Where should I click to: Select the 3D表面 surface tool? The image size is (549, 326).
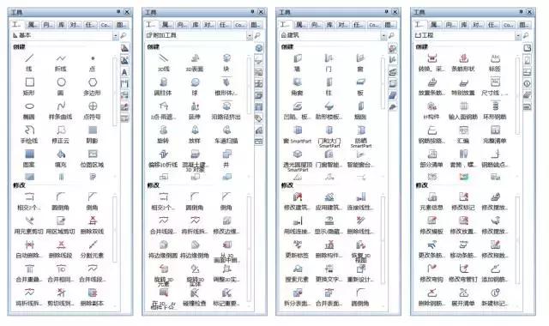[195, 63]
